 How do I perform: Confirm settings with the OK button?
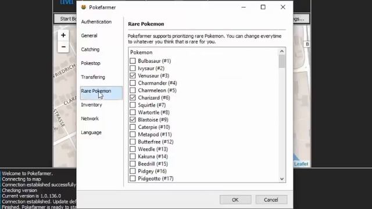(x=235, y=200)
